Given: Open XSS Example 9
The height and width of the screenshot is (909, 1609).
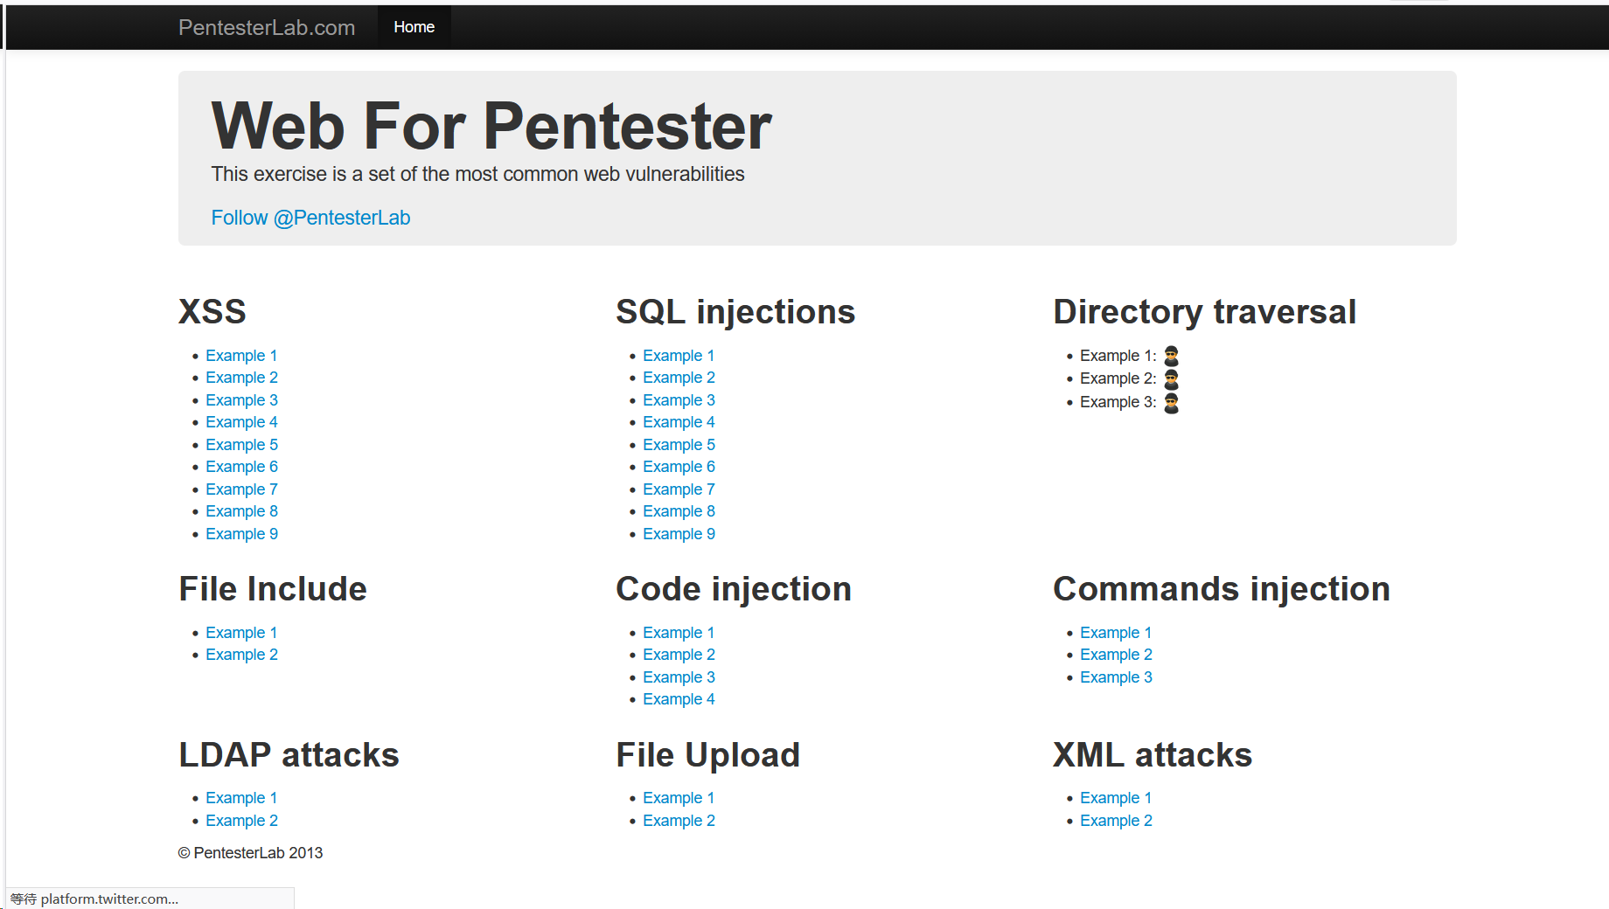Looking at the screenshot, I should (241, 534).
